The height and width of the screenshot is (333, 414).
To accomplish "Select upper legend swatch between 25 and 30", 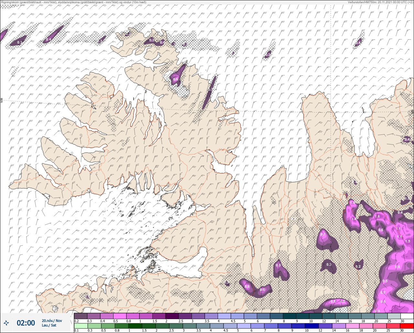I will (394, 316).
